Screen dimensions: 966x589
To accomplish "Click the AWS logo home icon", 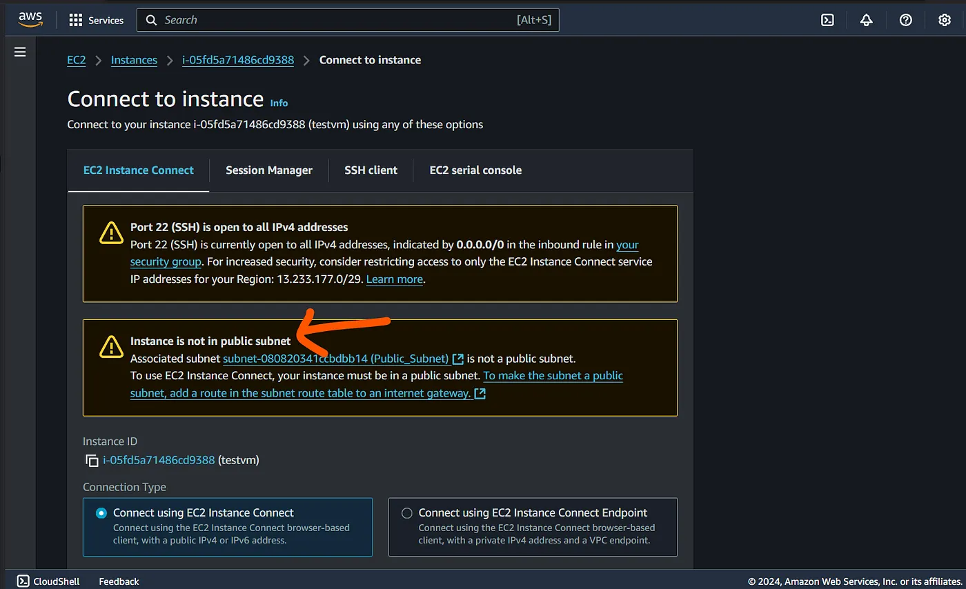I will [x=30, y=19].
